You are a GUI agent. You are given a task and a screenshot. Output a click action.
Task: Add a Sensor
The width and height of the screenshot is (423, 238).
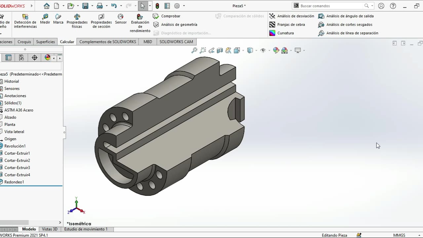pyautogui.click(x=121, y=19)
